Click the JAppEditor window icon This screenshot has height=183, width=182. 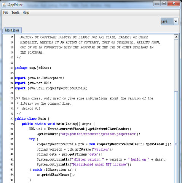(x=4, y=5)
